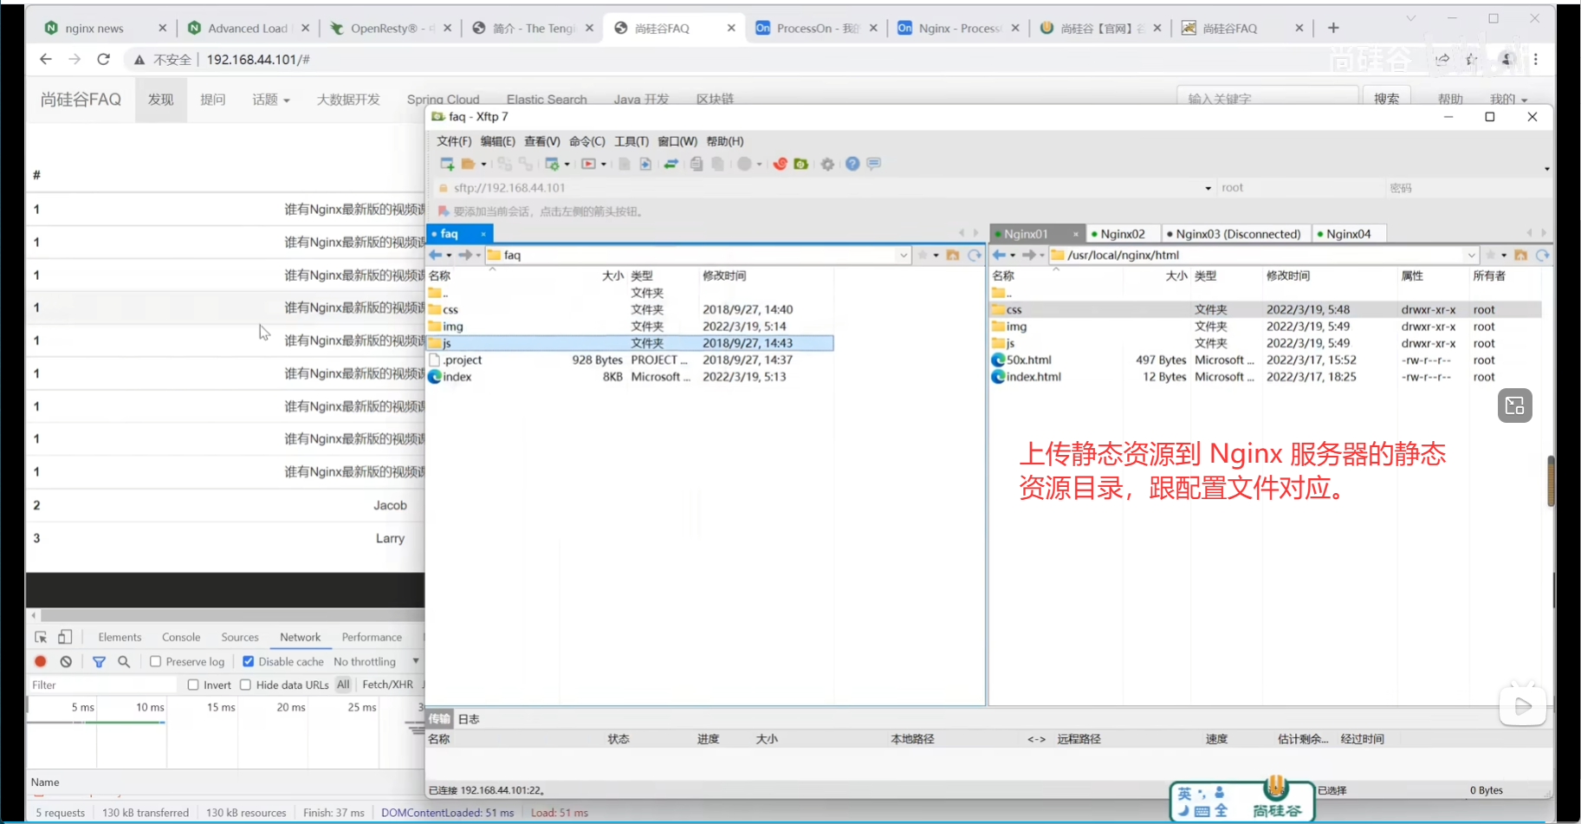
Task: Open the 话题 dropdown in FAQ navbar
Action: point(270,100)
